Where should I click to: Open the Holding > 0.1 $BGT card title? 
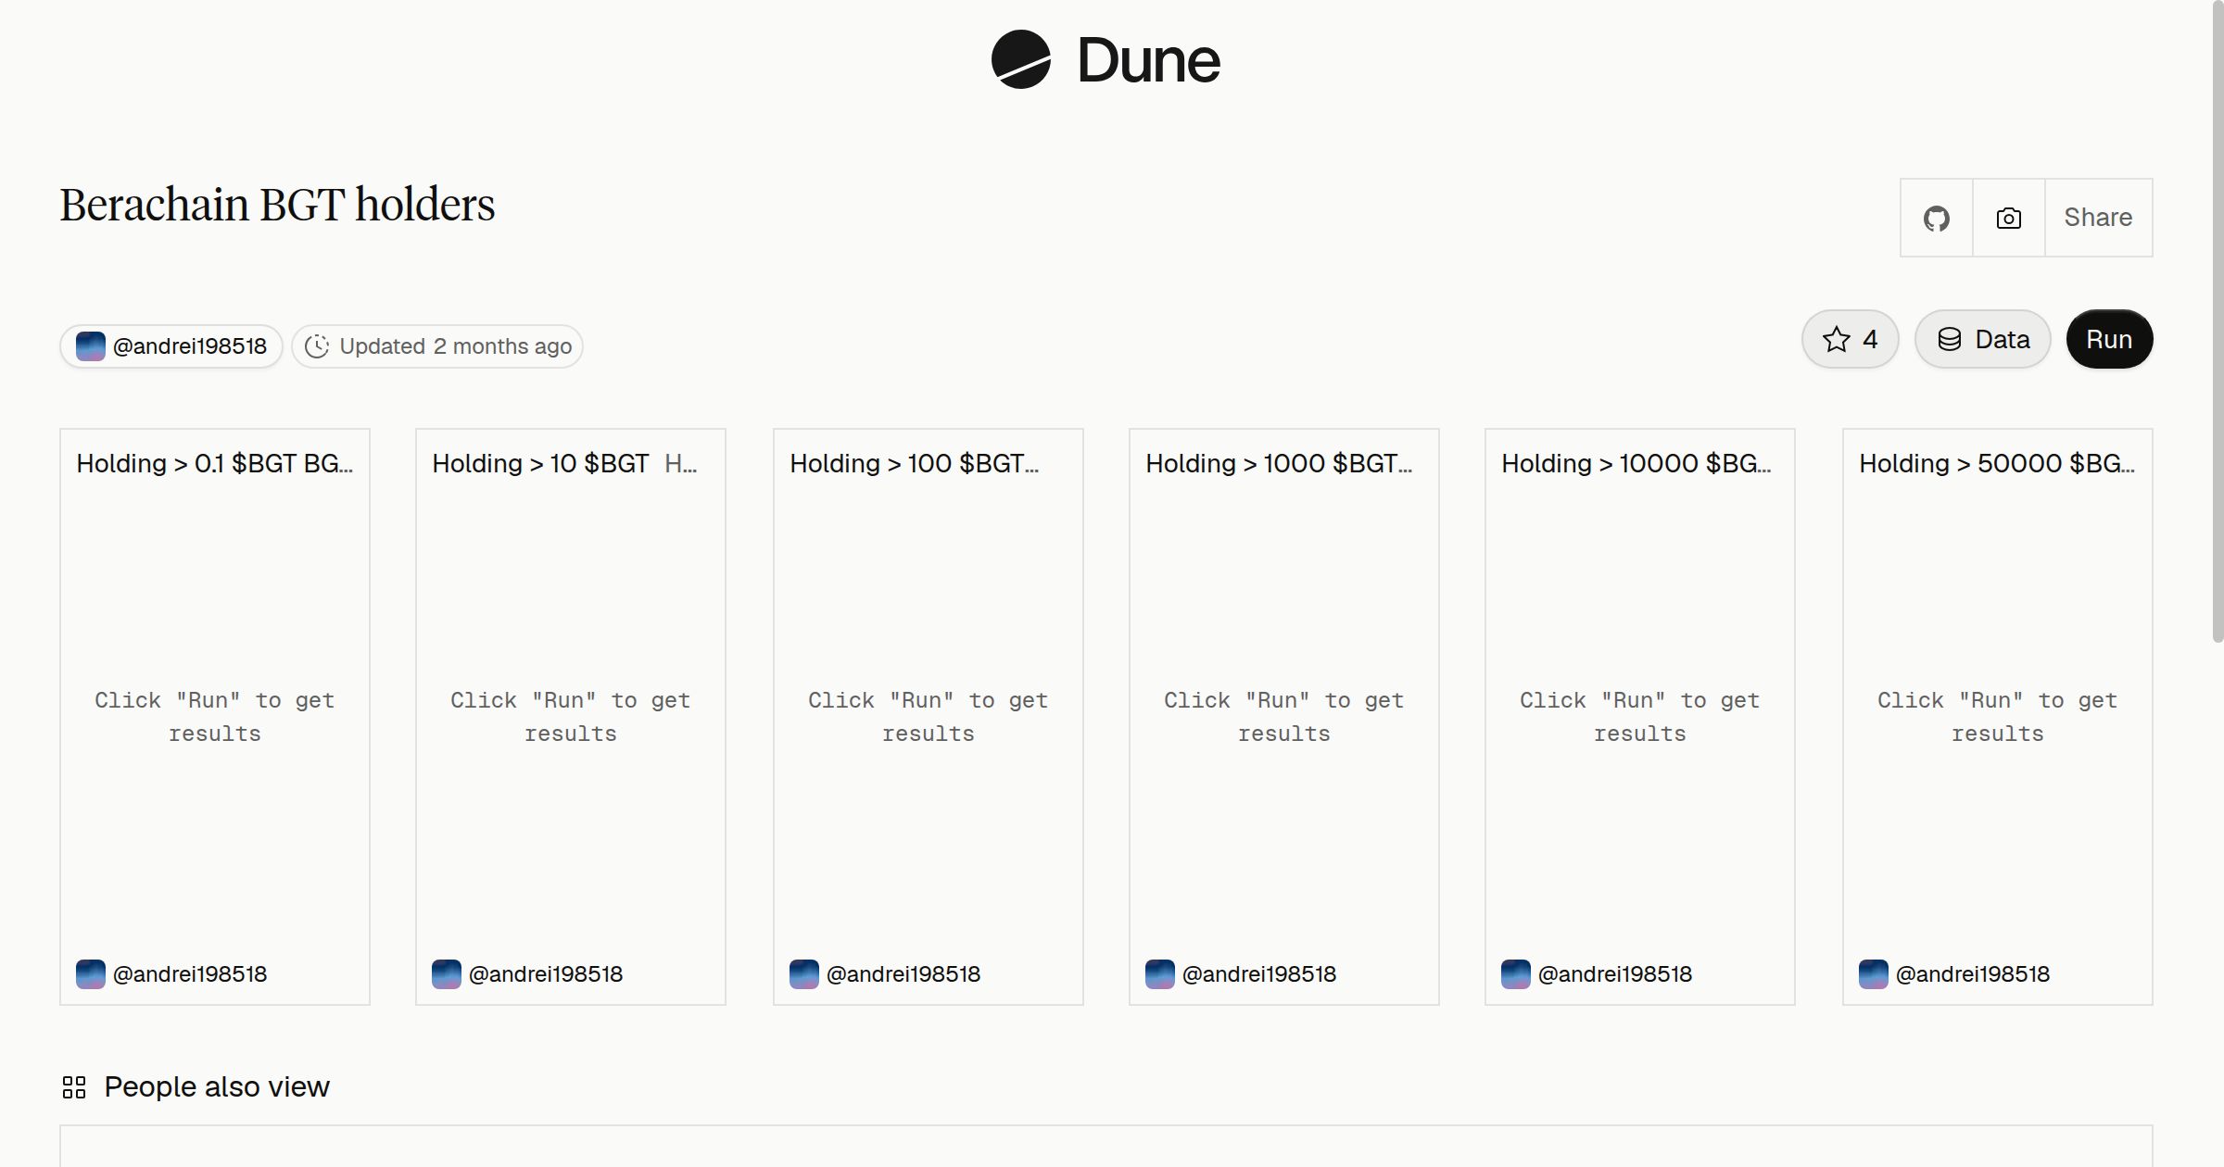tap(214, 463)
